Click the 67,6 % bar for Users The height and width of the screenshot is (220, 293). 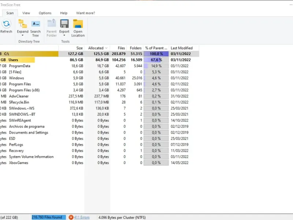pos(156,60)
